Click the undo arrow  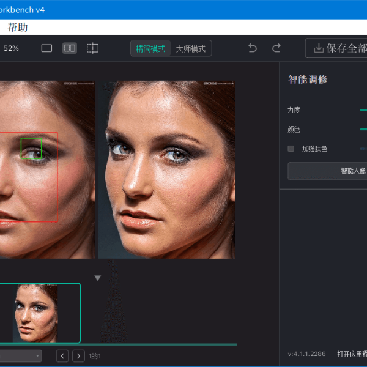253,48
